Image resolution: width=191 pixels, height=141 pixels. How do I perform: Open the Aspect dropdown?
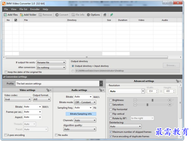click(x=33, y=117)
